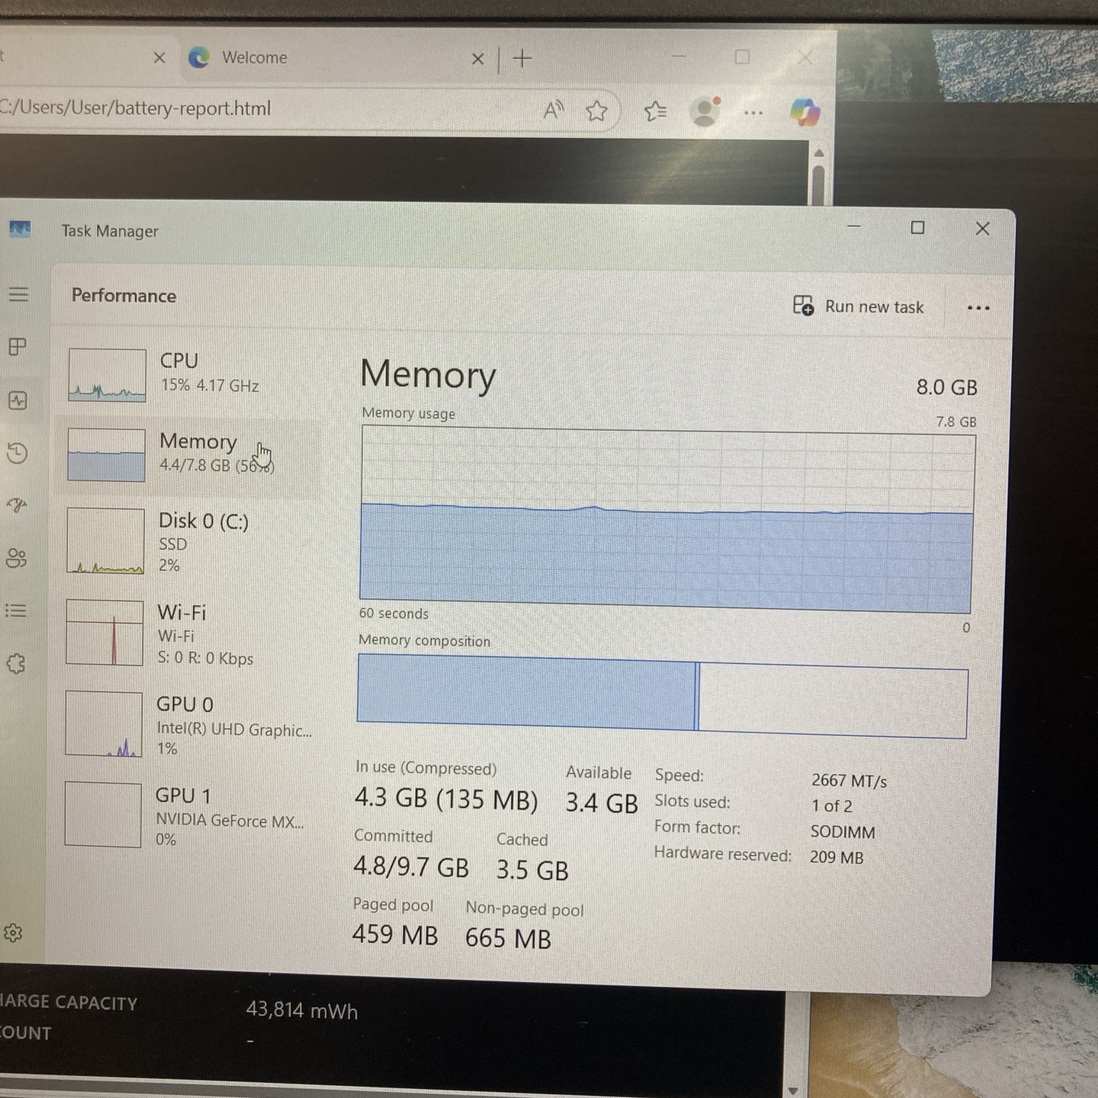1098x1098 pixels.
Task: Click Run new task button
Action: tap(858, 306)
